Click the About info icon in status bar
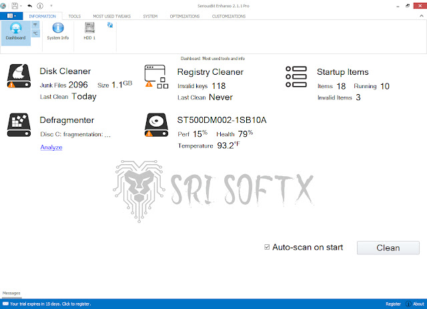 coord(408,304)
